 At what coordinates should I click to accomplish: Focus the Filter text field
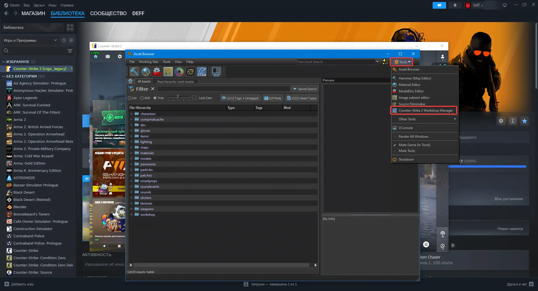coord(224,89)
